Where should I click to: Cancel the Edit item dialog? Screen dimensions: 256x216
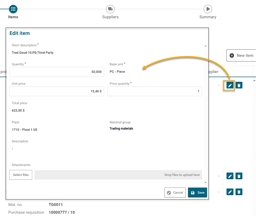(175, 193)
